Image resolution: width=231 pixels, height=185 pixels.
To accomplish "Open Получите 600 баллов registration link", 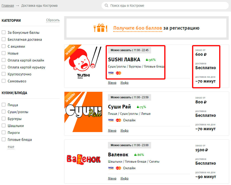I will 138,28.
